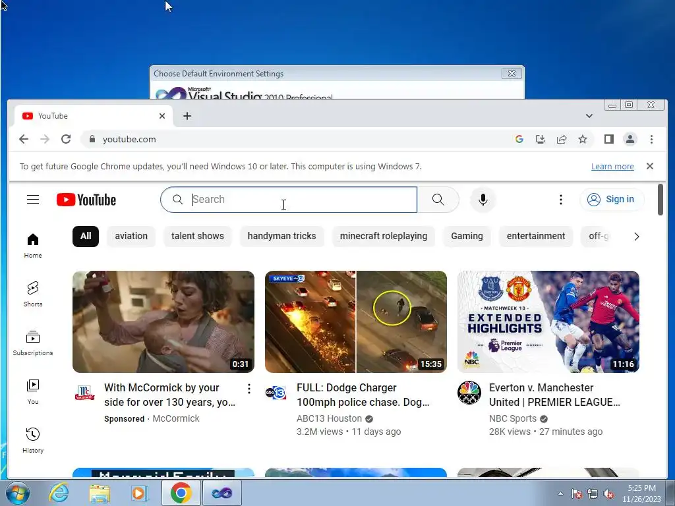Image resolution: width=675 pixels, height=506 pixels.
Task: Click the muted volume tray icon
Action: pyautogui.click(x=608, y=494)
